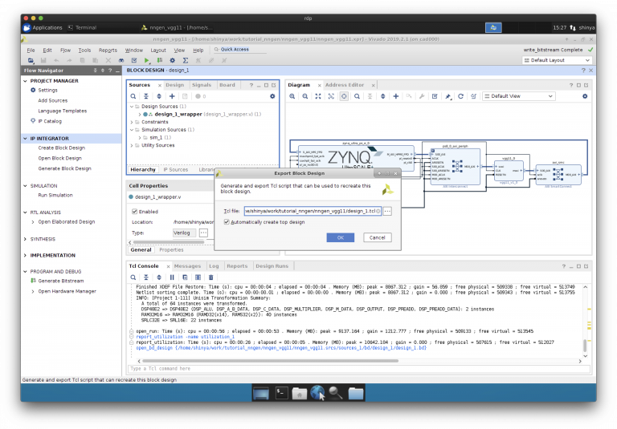Image resolution: width=617 pixels, height=429 pixels.
Task: Click OK in Export Block Design dialog
Action: [341, 237]
